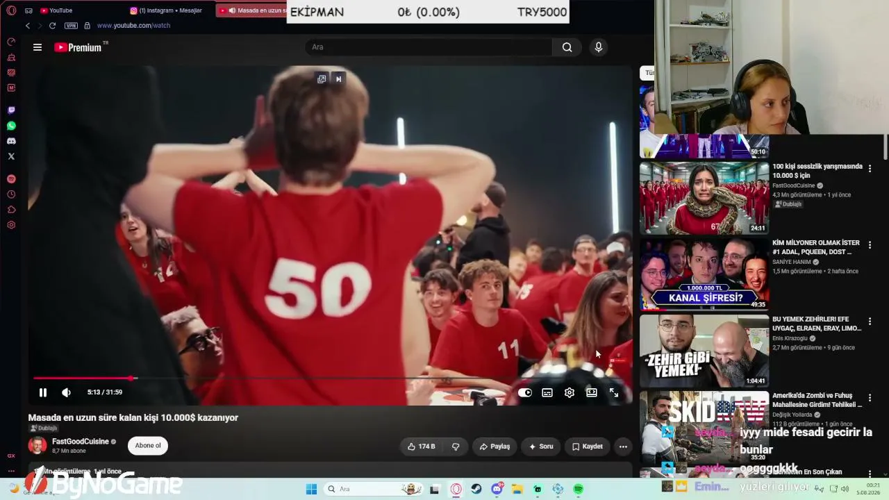This screenshot has width=889, height=500.
Task: Start voice search with the microphone
Action: tap(599, 47)
